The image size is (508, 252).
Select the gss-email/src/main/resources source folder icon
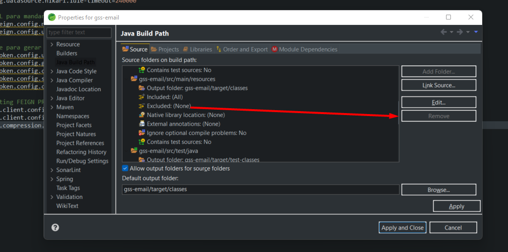[x=134, y=79]
